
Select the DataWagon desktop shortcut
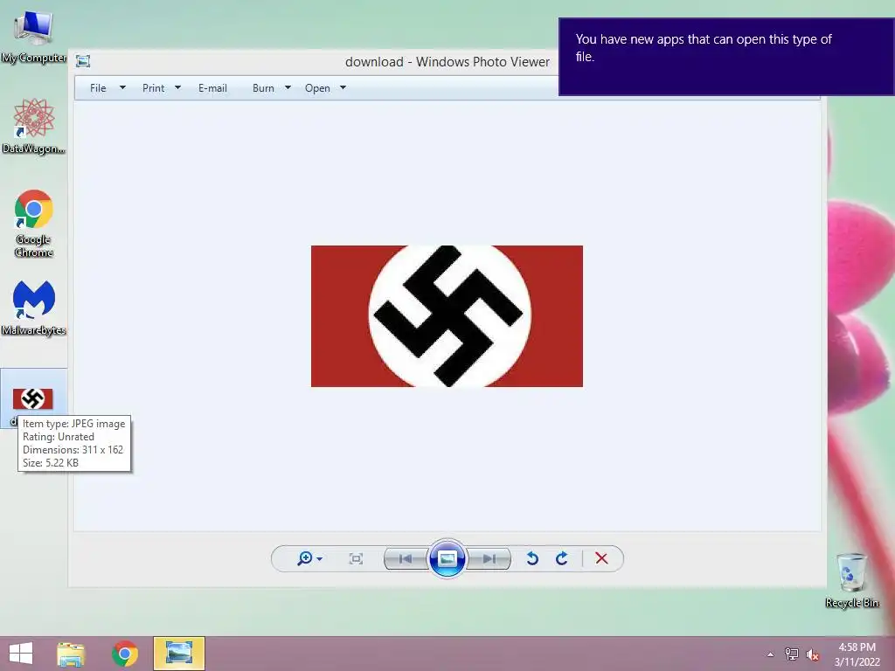click(x=34, y=127)
